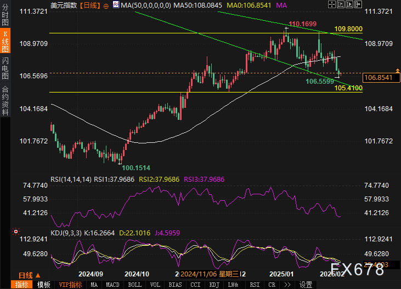The height and width of the screenshot is (289, 401).
Task: Enable the MACD indicator
Action: pyautogui.click(x=112, y=285)
